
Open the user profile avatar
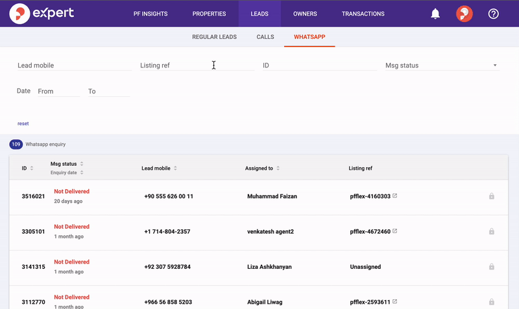click(x=464, y=14)
